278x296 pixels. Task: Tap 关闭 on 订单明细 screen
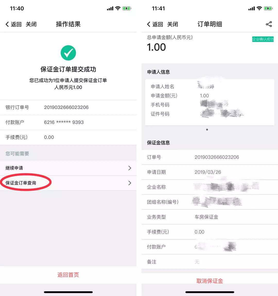pos(172,24)
